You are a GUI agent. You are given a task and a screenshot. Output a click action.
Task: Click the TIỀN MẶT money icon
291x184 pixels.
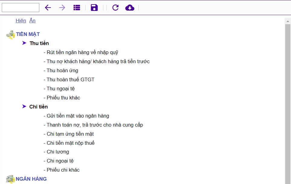tap(10, 35)
